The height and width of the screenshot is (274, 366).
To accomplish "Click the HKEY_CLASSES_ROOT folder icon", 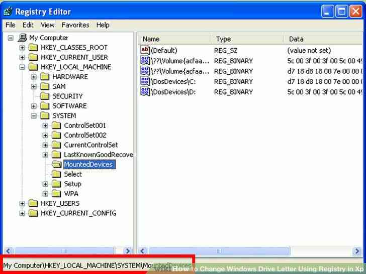I will point(33,48).
